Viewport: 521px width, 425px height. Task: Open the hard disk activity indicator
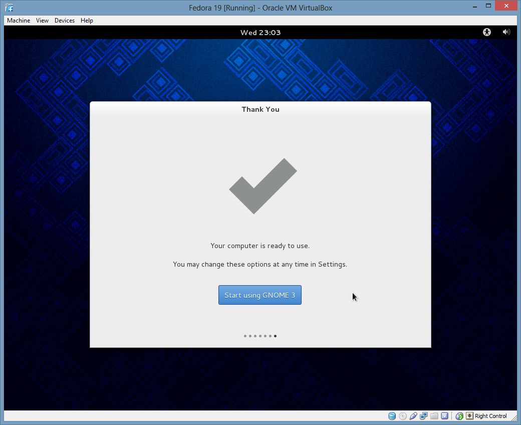click(x=392, y=416)
